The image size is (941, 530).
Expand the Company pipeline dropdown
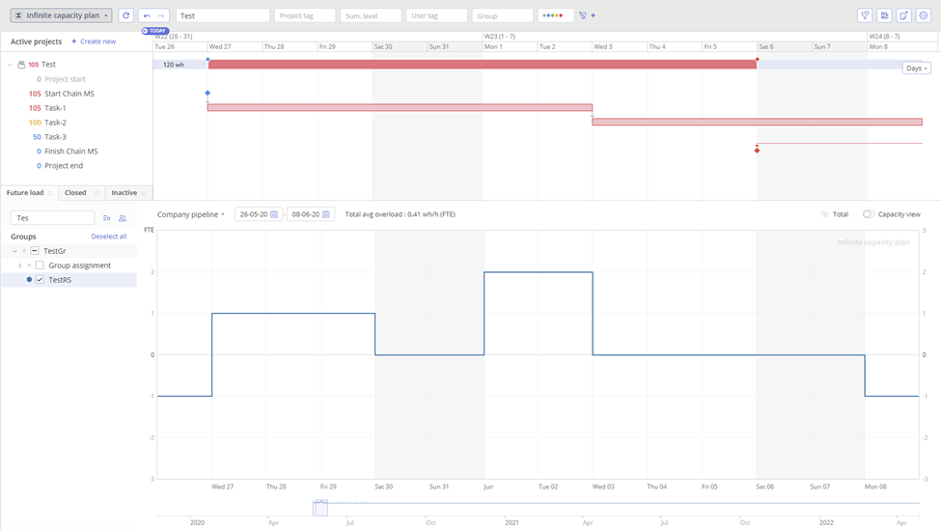(x=190, y=214)
